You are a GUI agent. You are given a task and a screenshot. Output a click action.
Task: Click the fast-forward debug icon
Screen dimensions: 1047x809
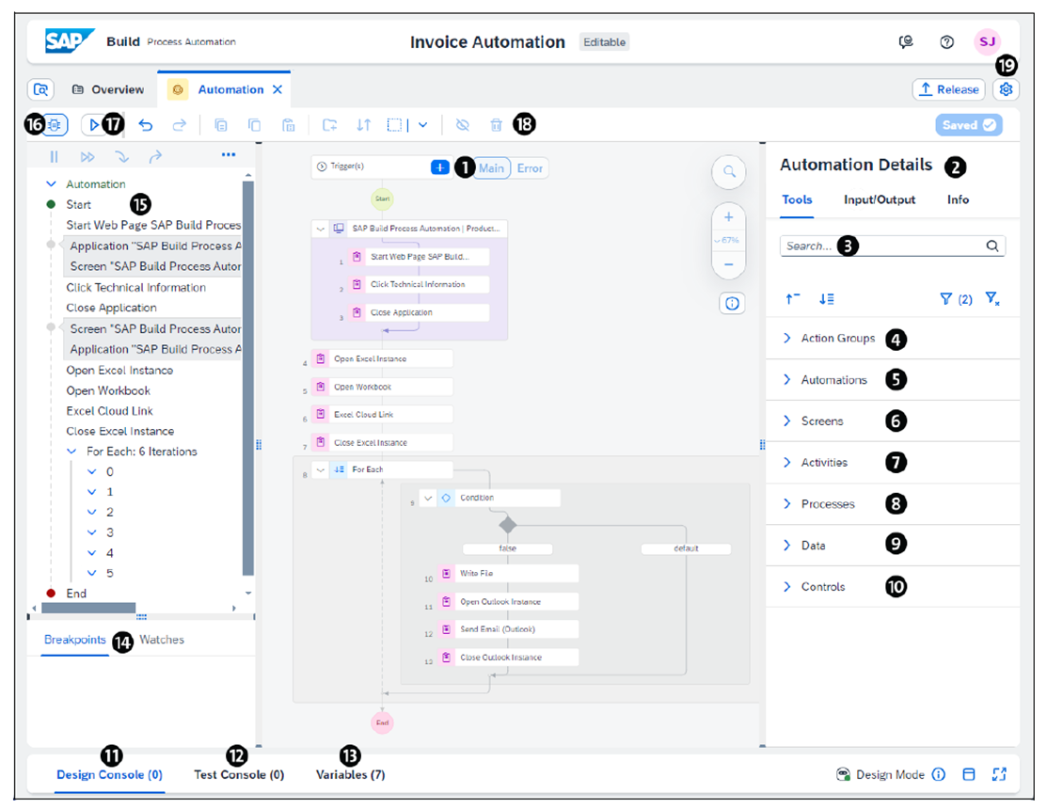(87, 157)
